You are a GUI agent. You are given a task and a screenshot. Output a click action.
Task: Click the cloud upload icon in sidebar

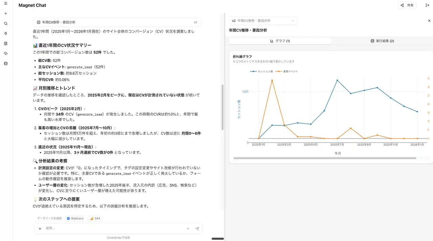[x=5, y=54]
